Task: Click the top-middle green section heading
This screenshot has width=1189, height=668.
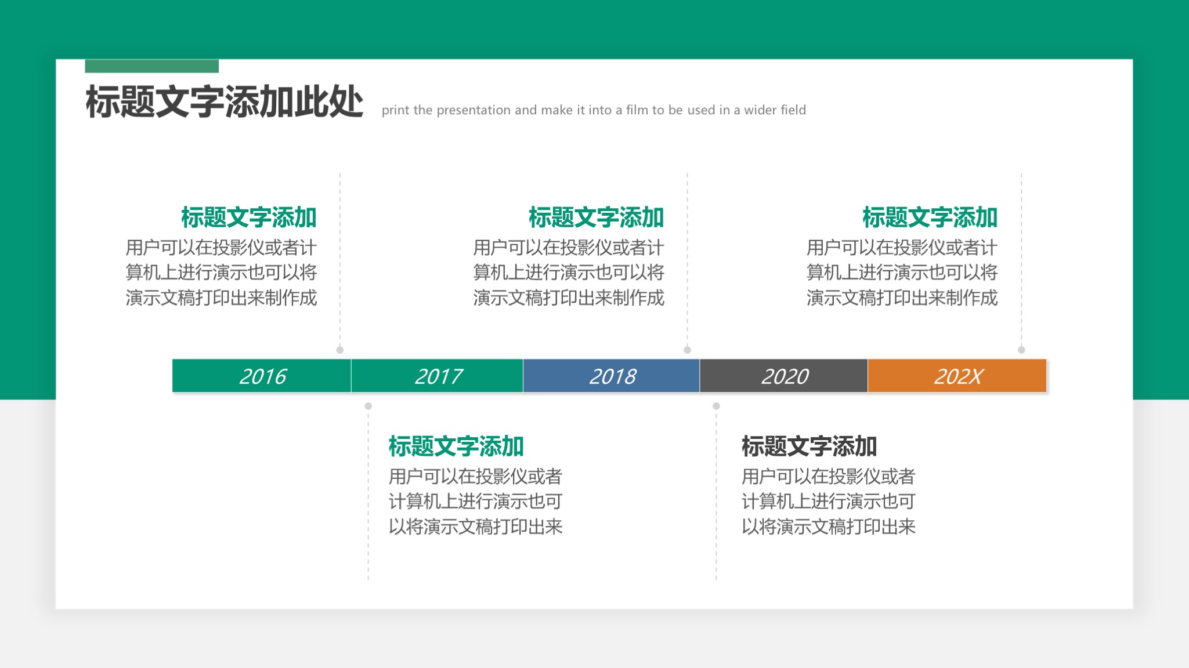Action: pos(596,217)
